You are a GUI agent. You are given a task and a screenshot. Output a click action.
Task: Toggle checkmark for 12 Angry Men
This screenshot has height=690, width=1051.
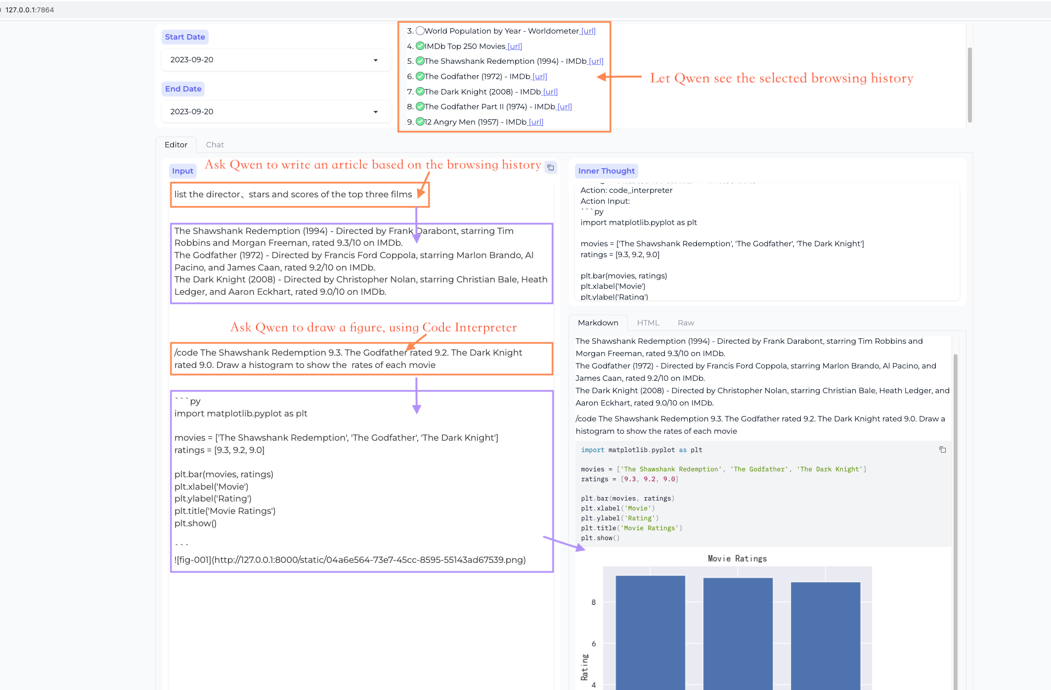click(420, 122)
